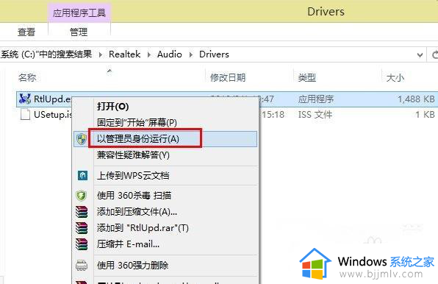Open the 应用程序工具 contextual tab
This screenshot has width=438, height=284.
[79, 13]
